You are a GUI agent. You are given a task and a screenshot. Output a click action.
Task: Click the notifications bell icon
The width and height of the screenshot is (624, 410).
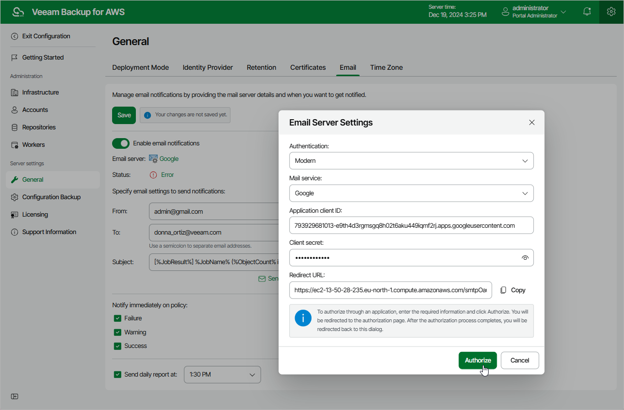tap(587, 12)
